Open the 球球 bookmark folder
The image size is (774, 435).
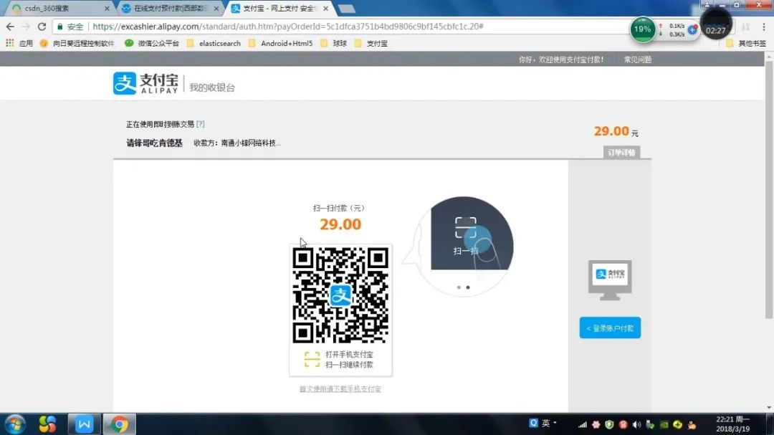pos(334,44)
